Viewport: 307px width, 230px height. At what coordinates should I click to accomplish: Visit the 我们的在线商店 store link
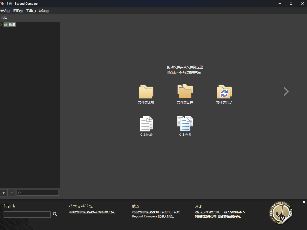tap(229, 216)
